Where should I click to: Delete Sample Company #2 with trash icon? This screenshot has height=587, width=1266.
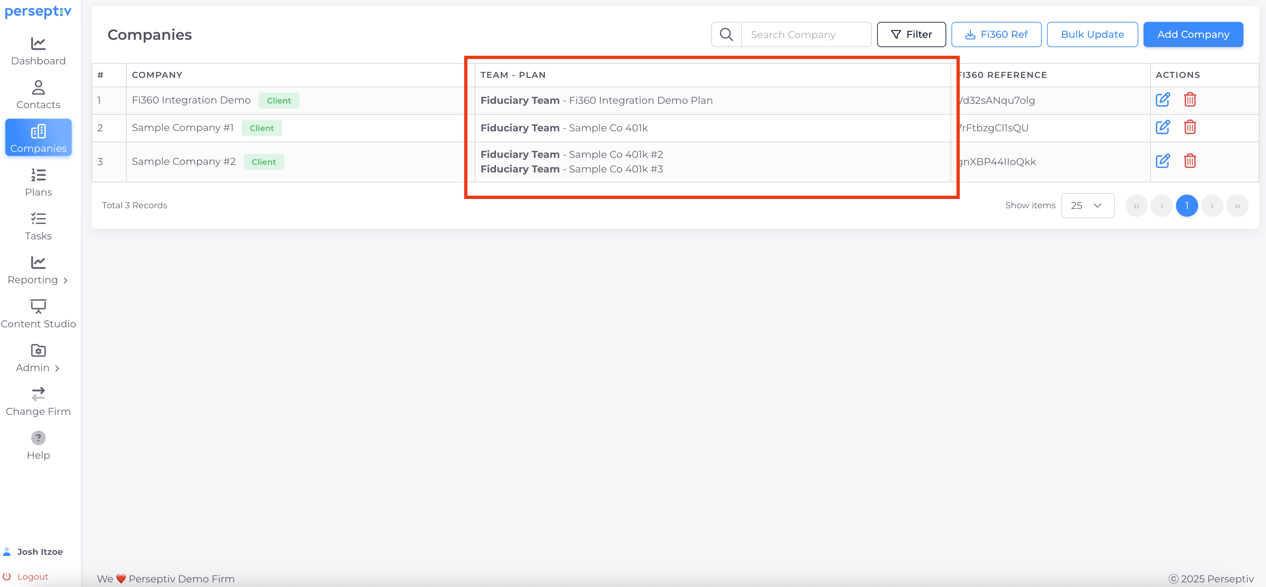(1189, 161)
